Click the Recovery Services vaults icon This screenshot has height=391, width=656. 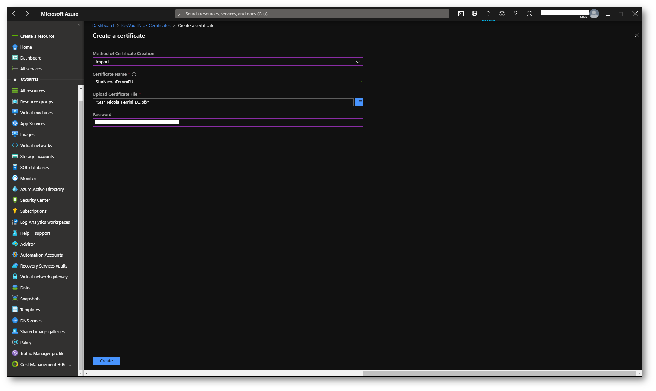[x=15, y=265]
